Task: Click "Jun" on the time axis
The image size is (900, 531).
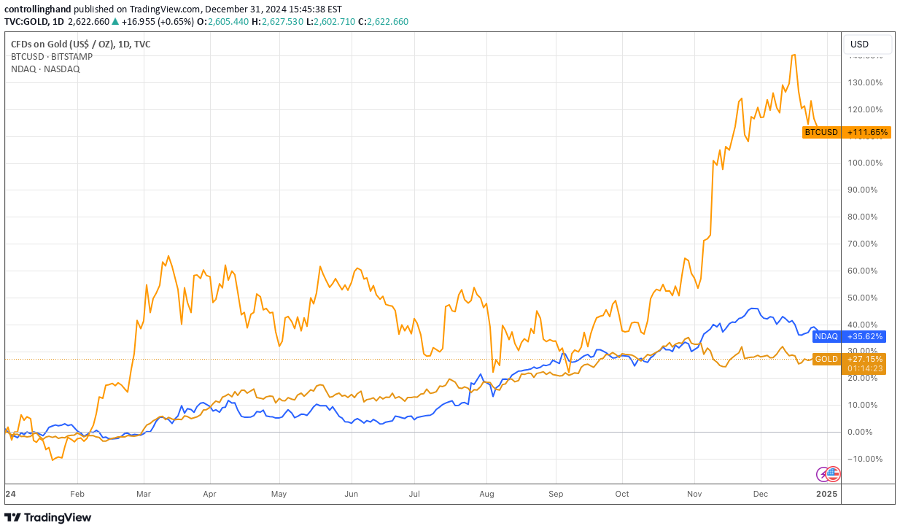Action: [352, 494]
